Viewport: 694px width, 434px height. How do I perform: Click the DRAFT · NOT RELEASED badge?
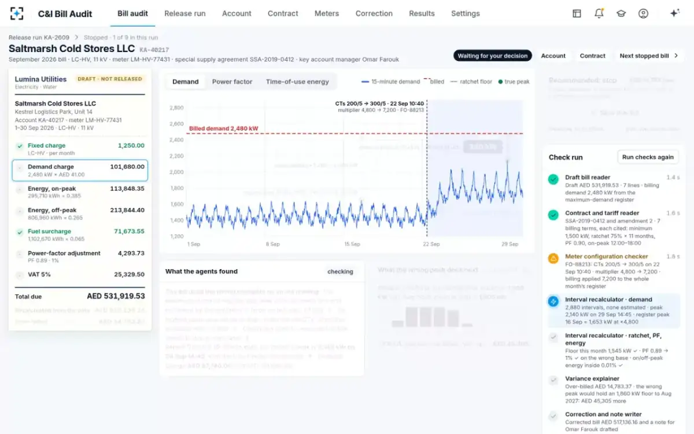110,79
